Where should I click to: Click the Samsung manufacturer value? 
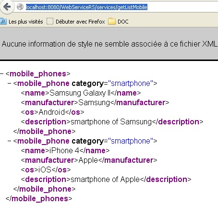coord(94,103)
